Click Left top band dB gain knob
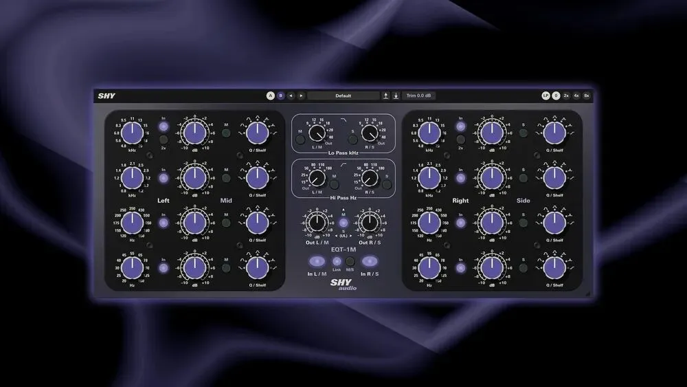The height and width of the screenshot is (387, 687). 194,133
